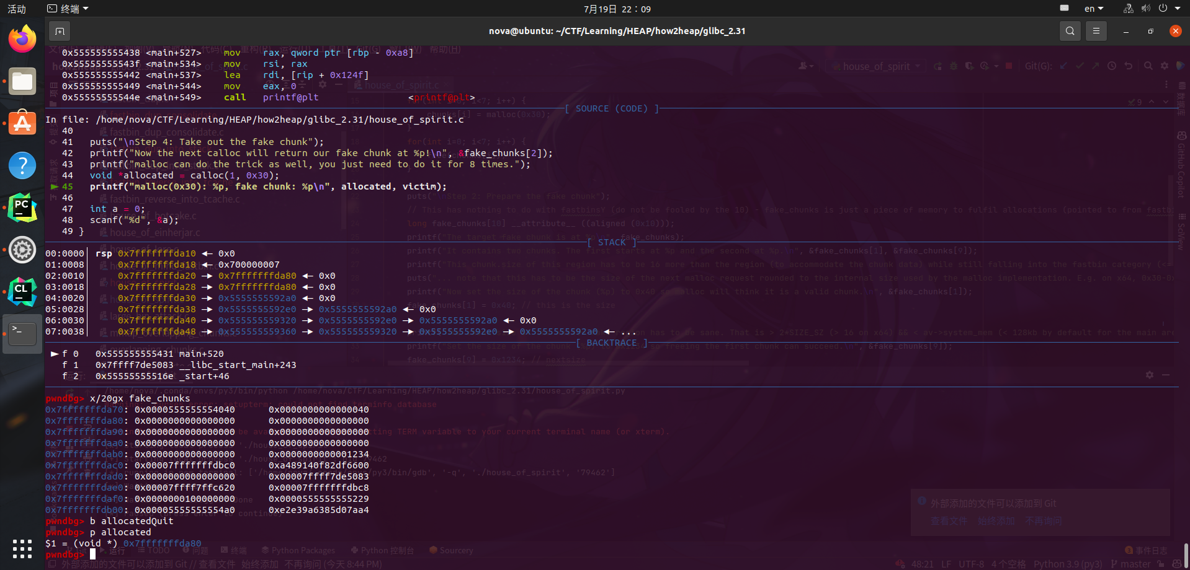The height and width of the screenshot is (570, 1190).
Task: Click the volume speaker icon
Action: (1145, 9)
